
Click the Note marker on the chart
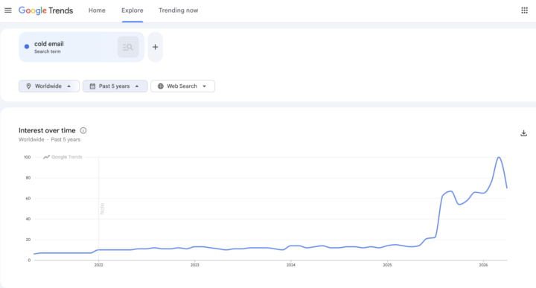pos(102,208)
